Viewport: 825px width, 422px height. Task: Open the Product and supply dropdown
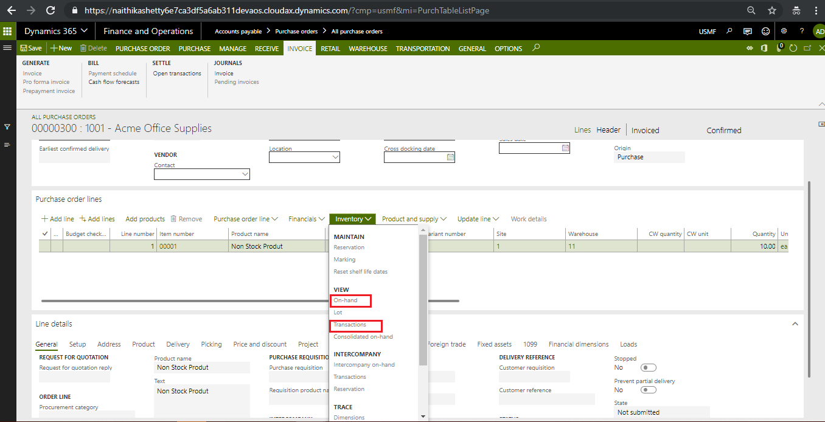coord(414,219)
